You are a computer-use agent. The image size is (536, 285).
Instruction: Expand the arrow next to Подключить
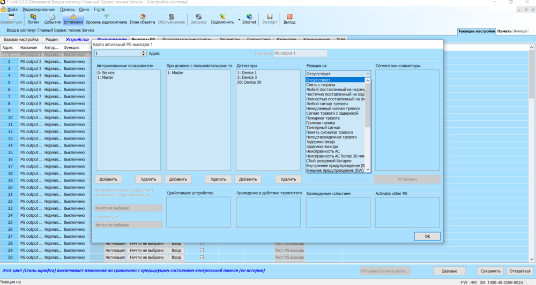239,19
